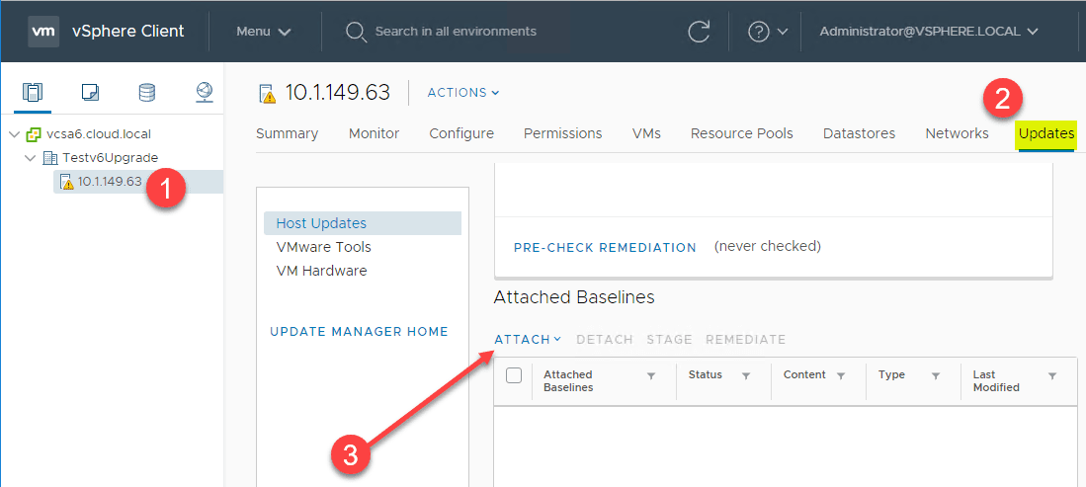Click PRE-CHECK REMEDIATION

(x=605, y=247)
